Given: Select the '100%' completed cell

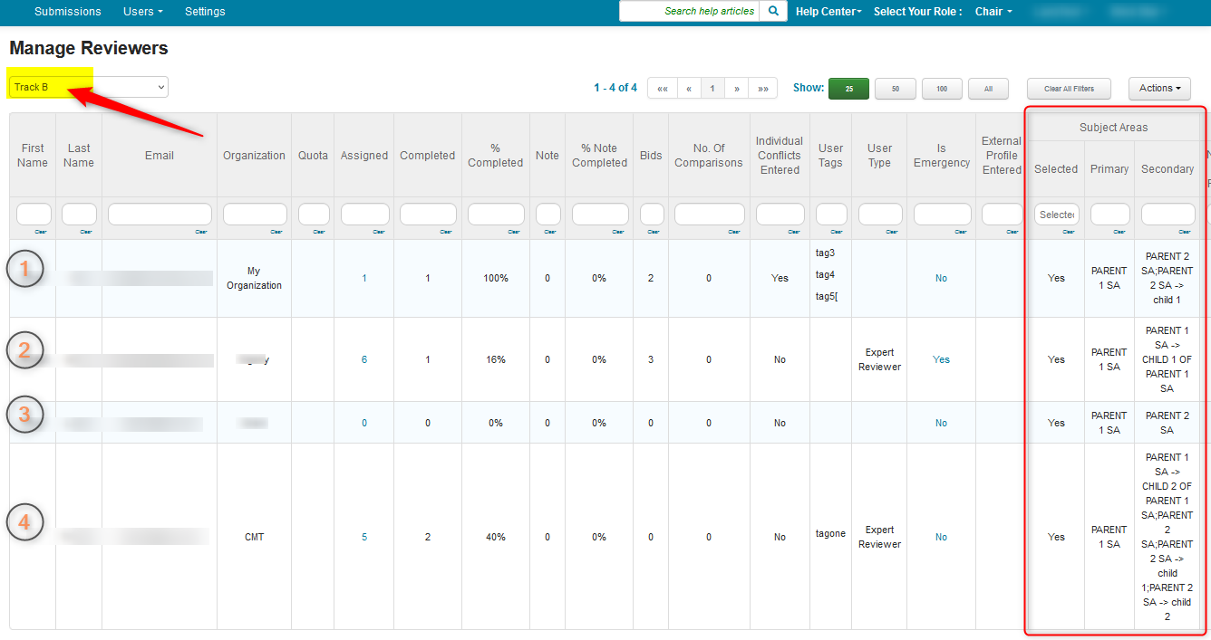Looking at the screenshot, I should (496, 279).
